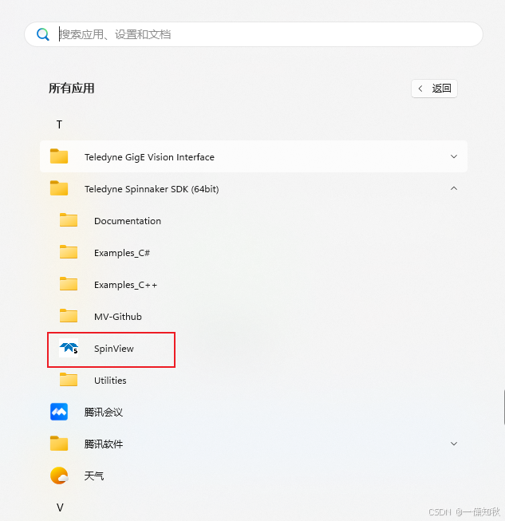Viewport: 505px width, 521px height.
Task: Focus the search apps and settings field
Action: pyautogui.click(x=254, y=34)
